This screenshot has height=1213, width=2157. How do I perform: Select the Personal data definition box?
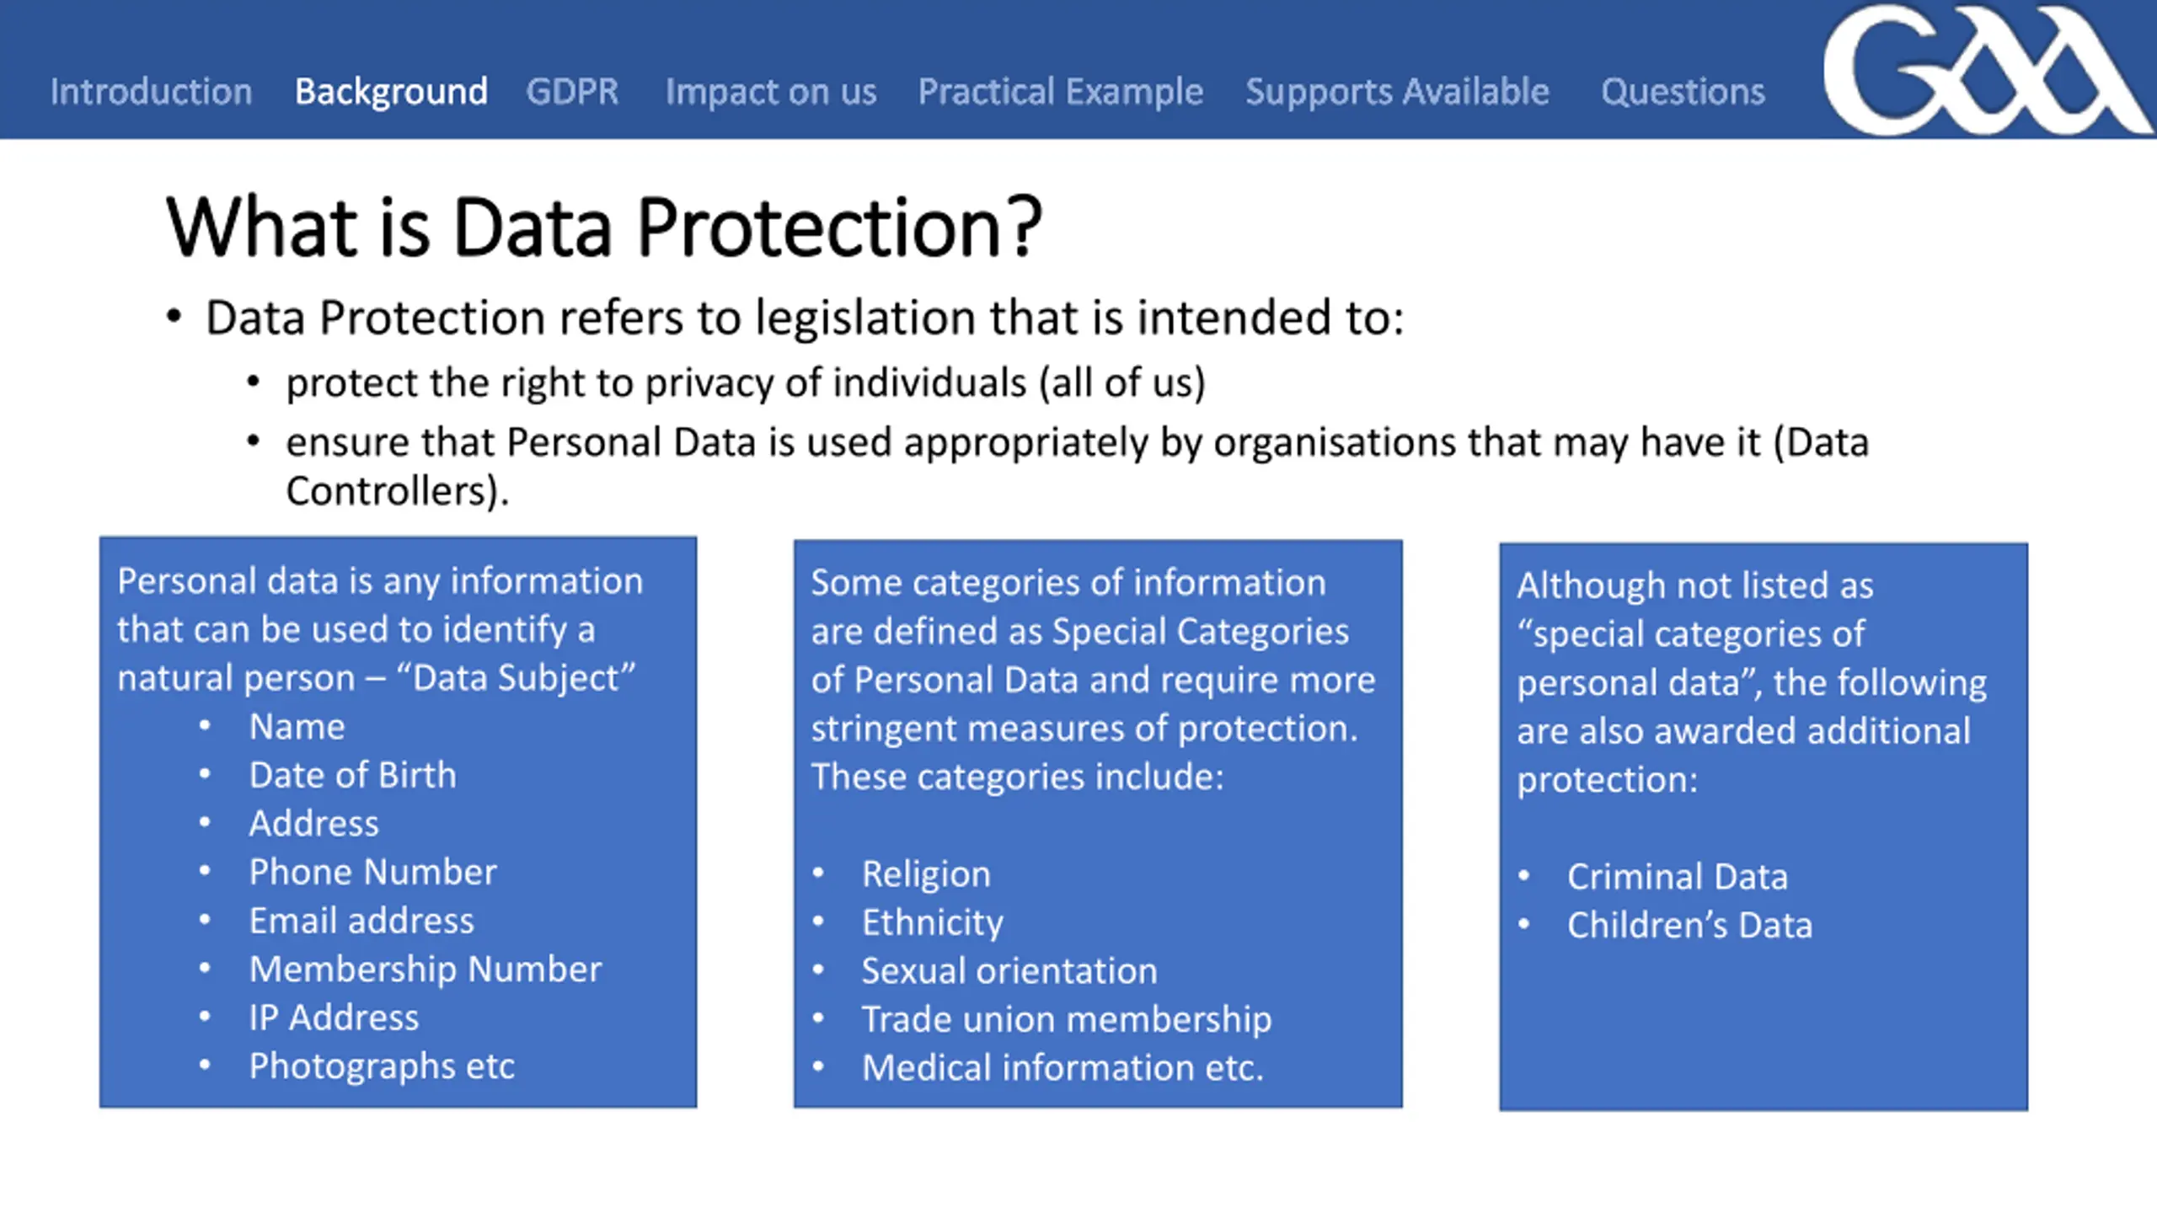click(398, 822)
